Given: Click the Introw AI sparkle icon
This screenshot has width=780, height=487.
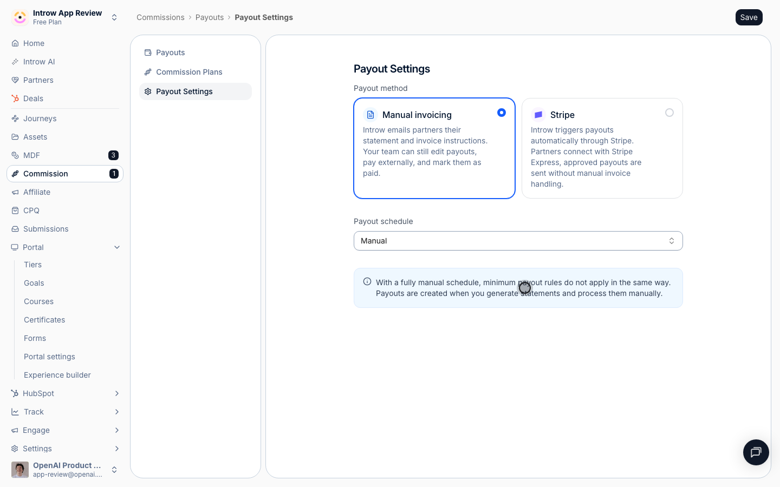Looking at the screenshot, I should [x=15, y=62].
